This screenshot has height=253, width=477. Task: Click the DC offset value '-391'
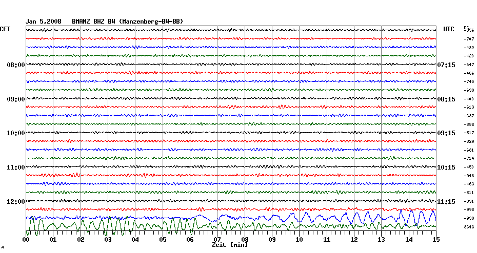[469, 201]
